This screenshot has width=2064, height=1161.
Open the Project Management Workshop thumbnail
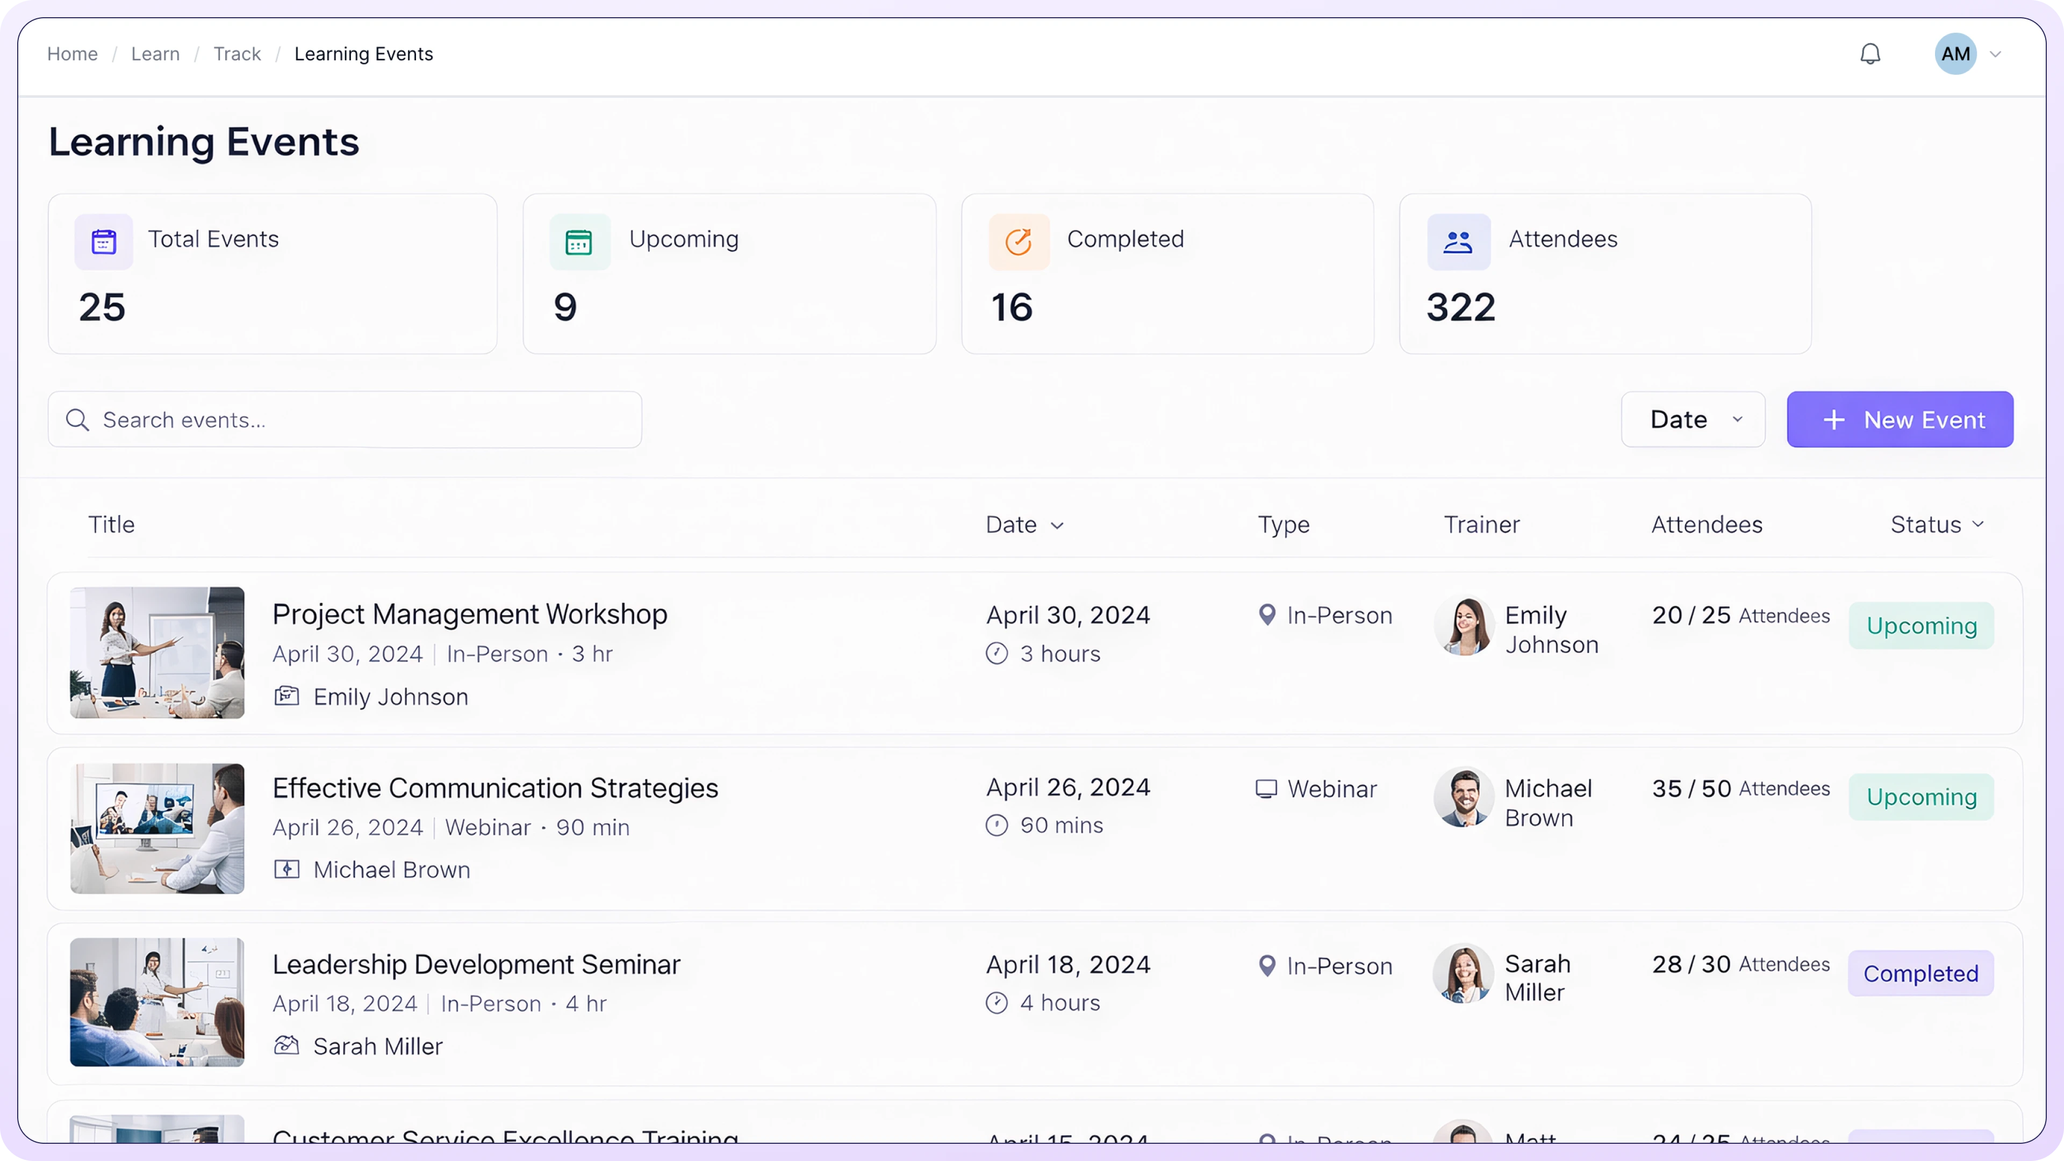(157, 652)
